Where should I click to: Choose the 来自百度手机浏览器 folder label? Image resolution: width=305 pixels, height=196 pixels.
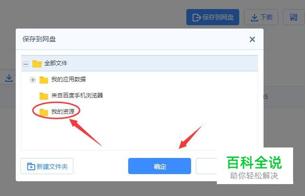click(x=77, y=95)
